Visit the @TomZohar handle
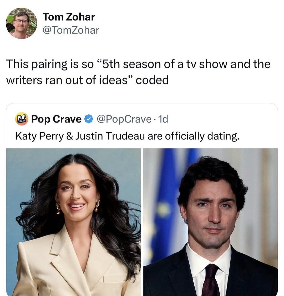The image size is (284, 296). (x=71, y=30)
